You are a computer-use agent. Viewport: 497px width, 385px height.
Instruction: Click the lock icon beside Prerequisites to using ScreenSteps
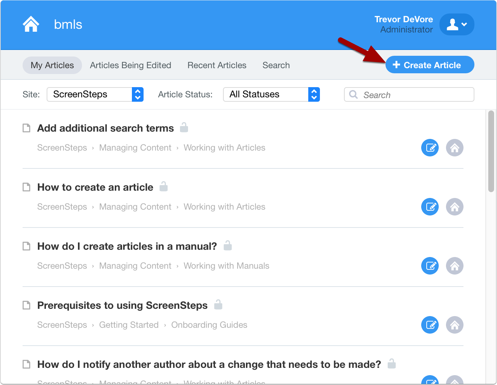tap(218, 304)
